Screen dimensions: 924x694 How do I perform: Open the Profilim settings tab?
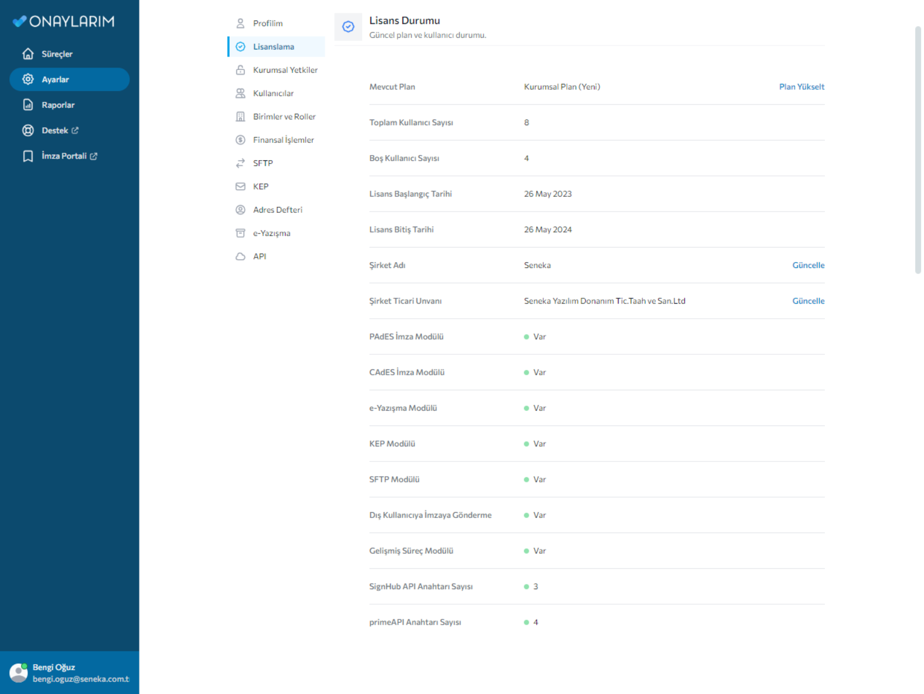coord(268,23)
